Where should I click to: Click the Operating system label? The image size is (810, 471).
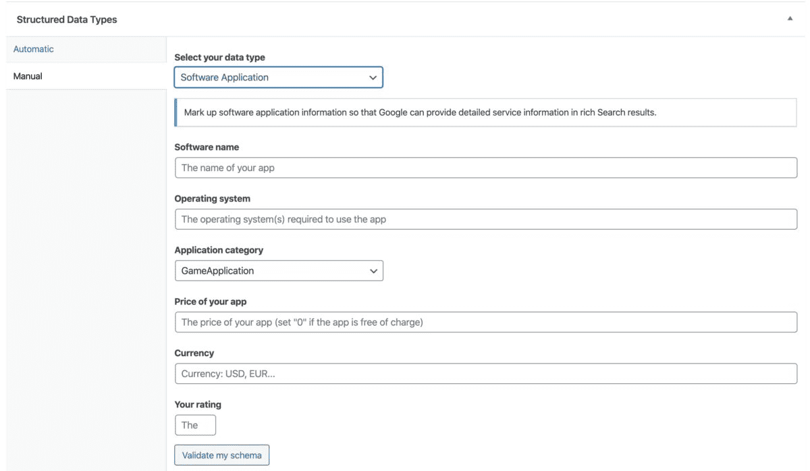(x=213, y=199)
